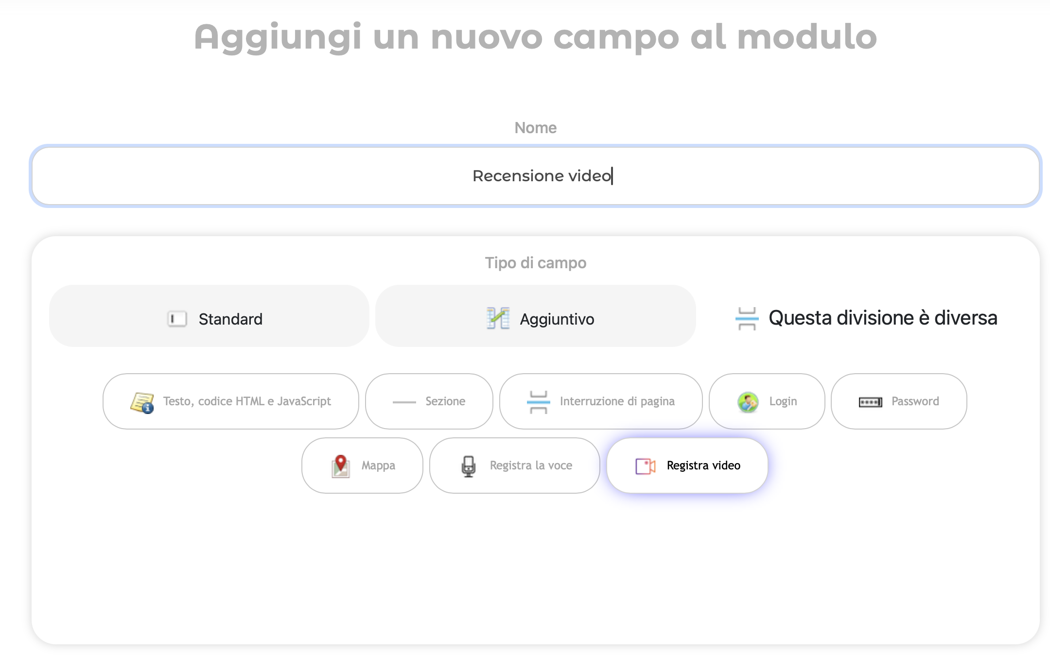The image size is (1050, 656).
Task: Focus the Nome input field
Action: coord(535,176)
